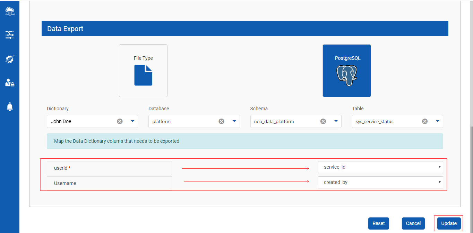Click the sys_service_status table field text

(x=375, y=121)
